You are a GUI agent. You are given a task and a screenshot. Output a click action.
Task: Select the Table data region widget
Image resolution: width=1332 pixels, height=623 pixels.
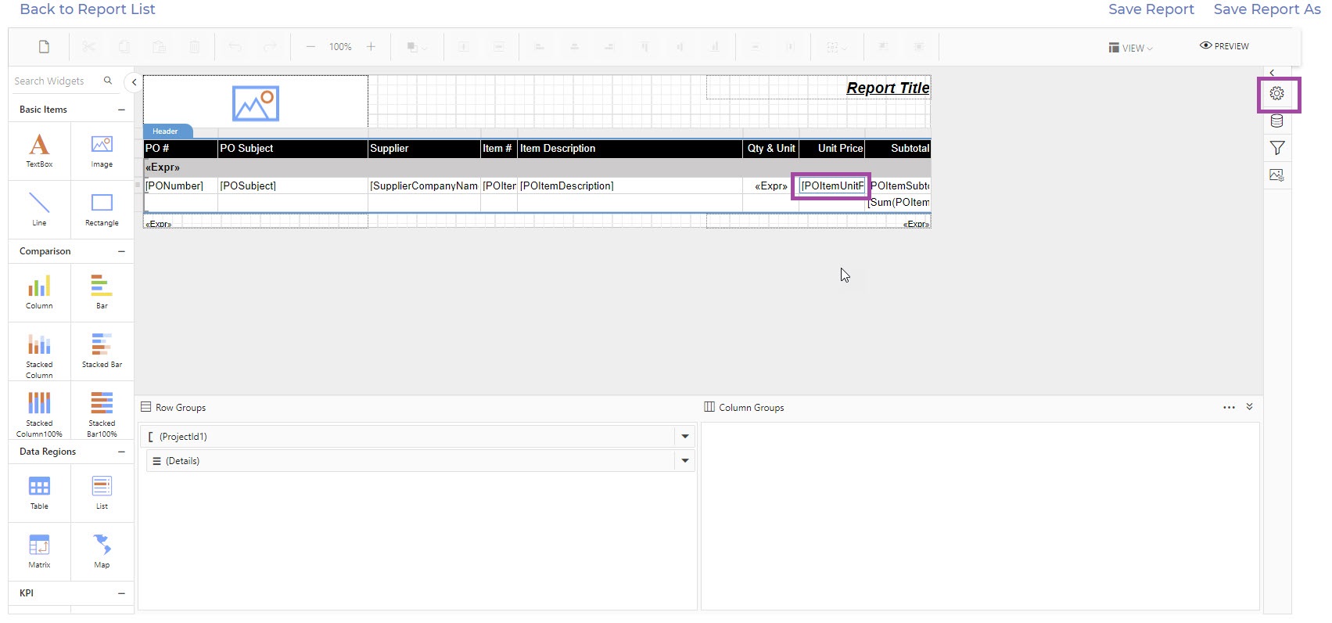39,492
